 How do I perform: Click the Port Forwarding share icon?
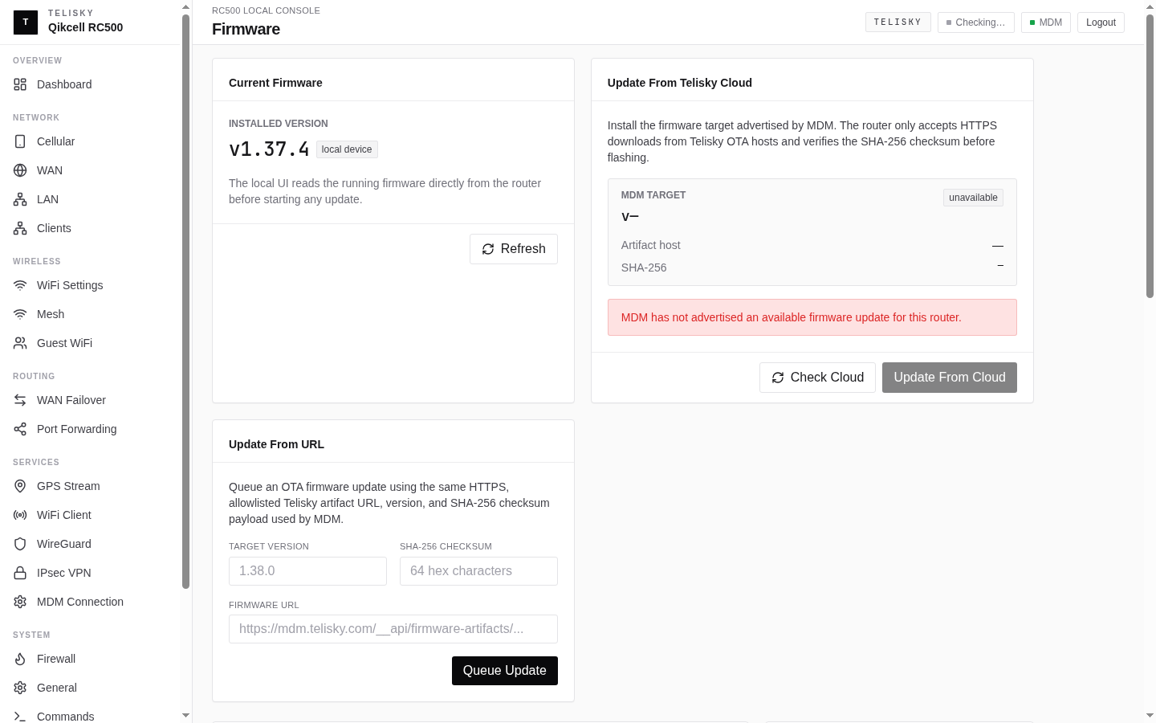20,429
